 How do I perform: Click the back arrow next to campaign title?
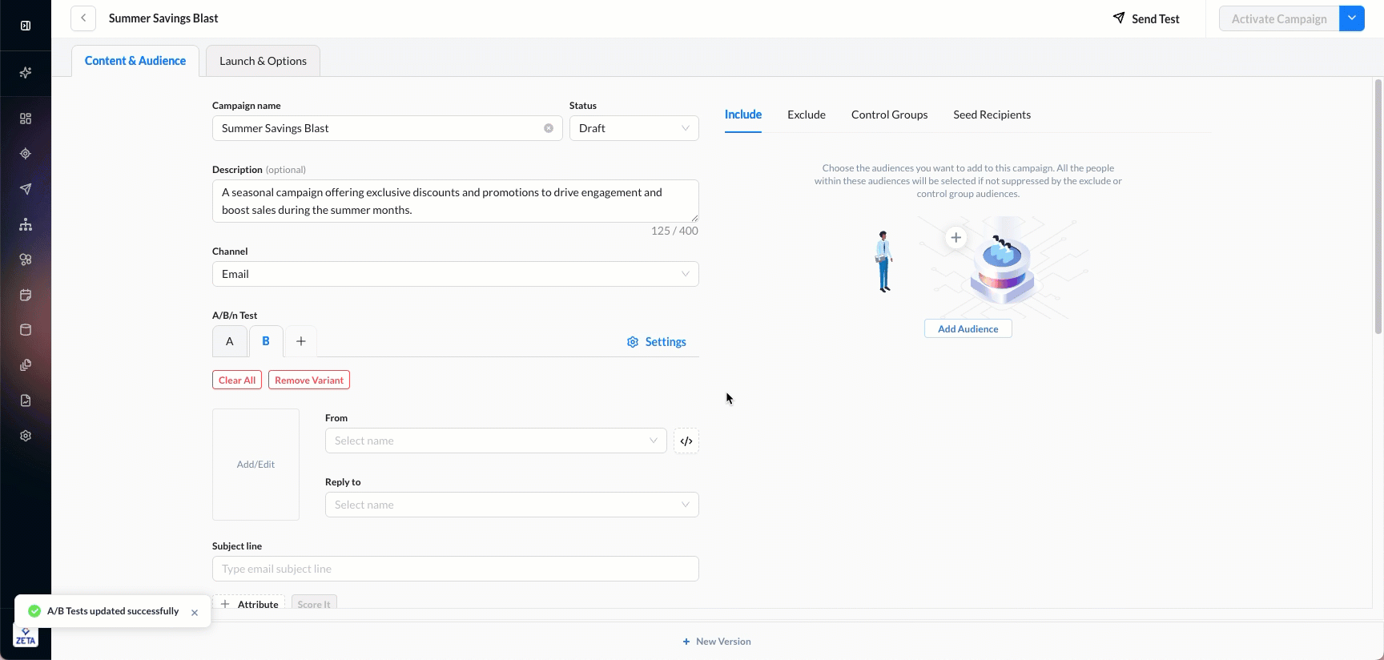tap(83, 18)
